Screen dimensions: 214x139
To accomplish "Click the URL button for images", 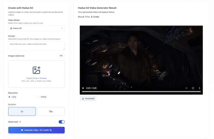I will click(61, 56).
